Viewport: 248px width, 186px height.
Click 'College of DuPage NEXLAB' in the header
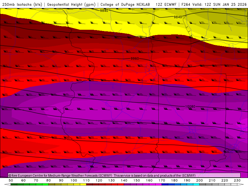click(x=125, y=4)
